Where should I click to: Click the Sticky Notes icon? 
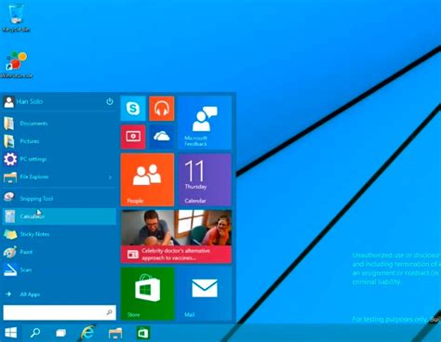pos(10,234)
